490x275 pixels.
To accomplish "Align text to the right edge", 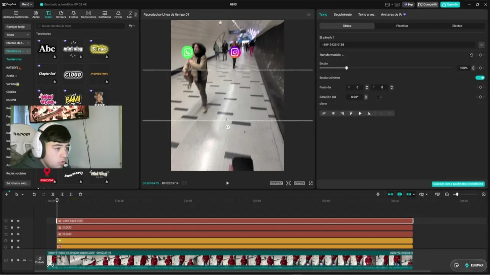I will 342,113.
